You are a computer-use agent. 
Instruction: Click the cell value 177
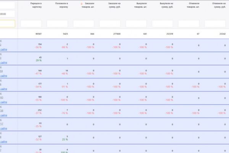tap(40, 84)
